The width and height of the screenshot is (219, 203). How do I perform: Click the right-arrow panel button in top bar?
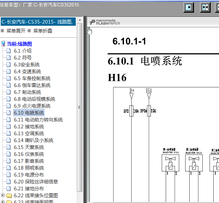click(x=189, y=7)
